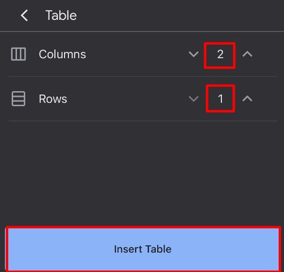Image resolution: width=284 pixels, height=272 pixels.
Task: Click the number 2 in Columns row
Action: point(220,54)
